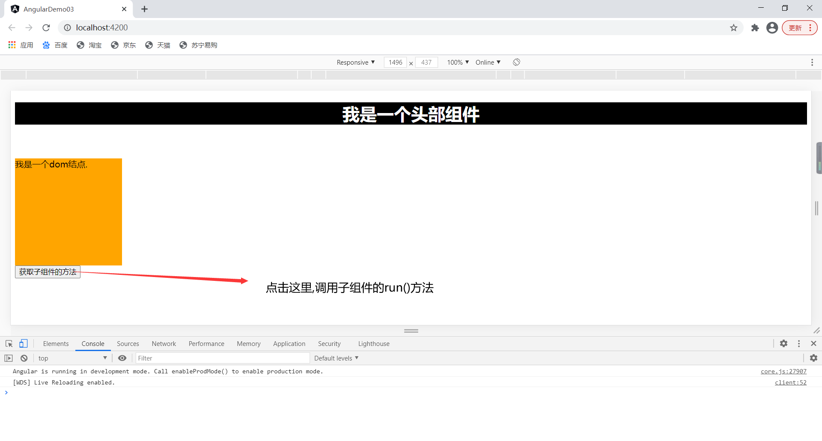822x441 pixels.
Task: Switch to the Sources tab
Action: pos(128,344)
